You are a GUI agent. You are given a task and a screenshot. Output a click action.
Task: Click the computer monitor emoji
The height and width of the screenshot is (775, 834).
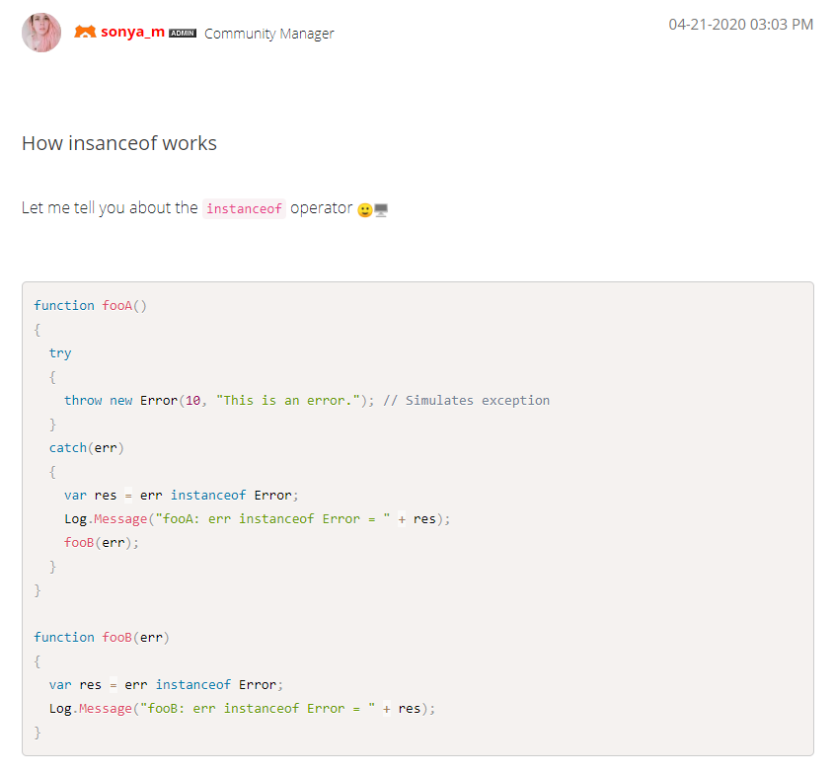coord(381,209)
